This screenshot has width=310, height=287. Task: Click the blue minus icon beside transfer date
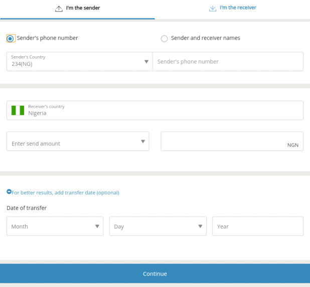tap(9, 192)
